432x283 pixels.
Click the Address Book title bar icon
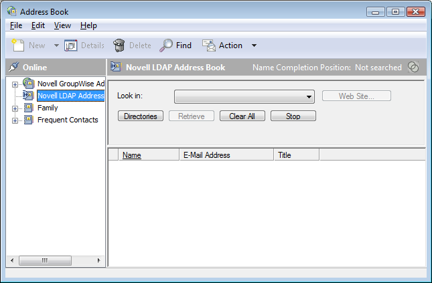[12, 11]
